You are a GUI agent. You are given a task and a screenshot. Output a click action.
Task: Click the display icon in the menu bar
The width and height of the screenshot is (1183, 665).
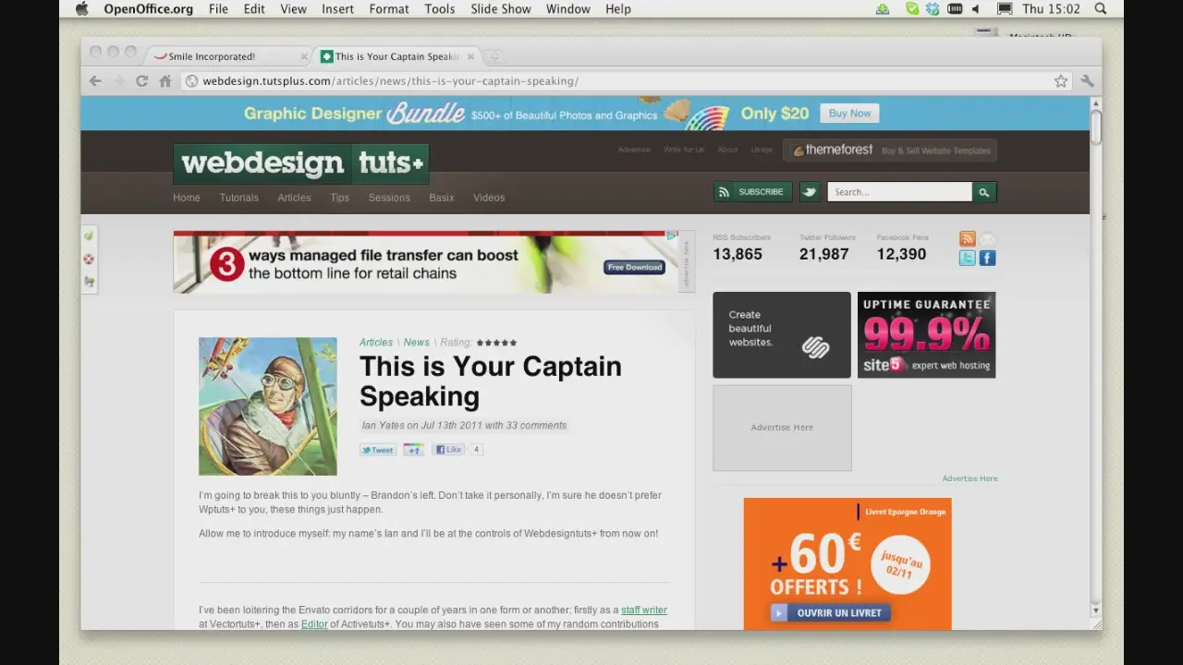click(1005, 9)
